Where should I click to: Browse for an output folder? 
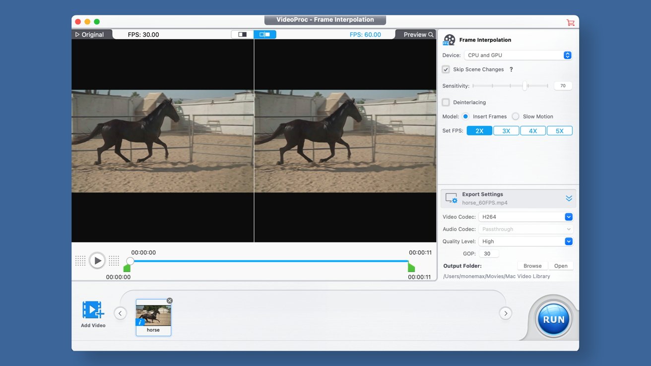(532, 266)
